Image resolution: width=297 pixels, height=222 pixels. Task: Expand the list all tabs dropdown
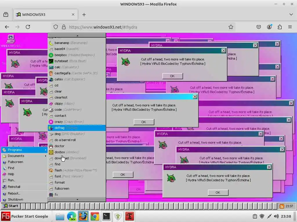pos(291,14)
